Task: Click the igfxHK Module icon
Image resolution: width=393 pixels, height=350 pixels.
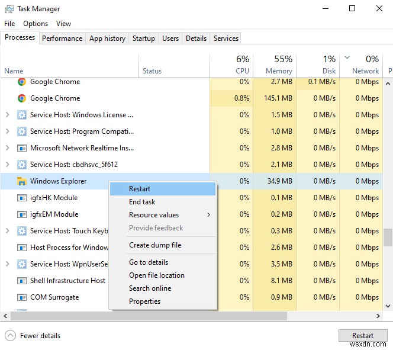Action: [x=22, y=198]
